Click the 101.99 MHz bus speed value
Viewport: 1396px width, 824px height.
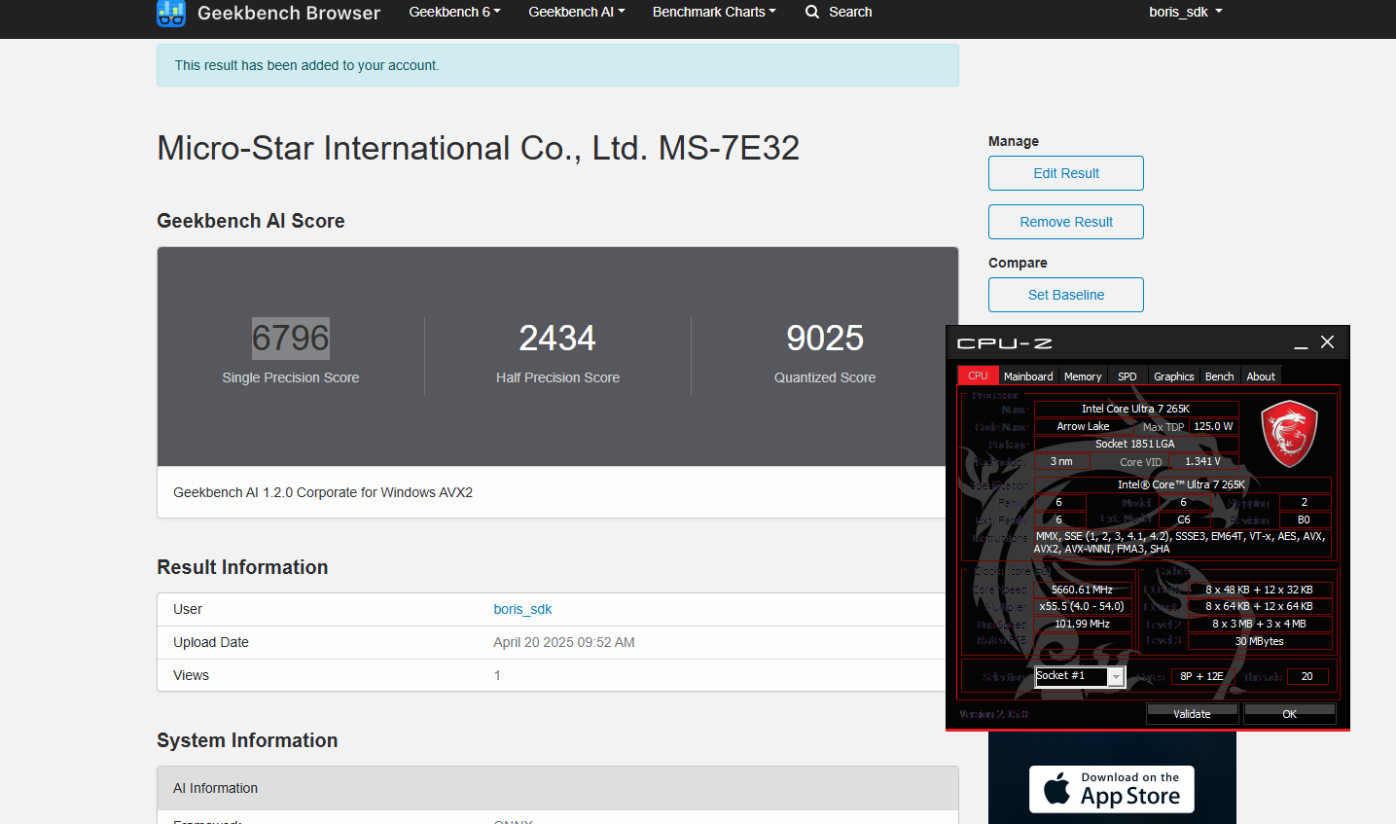click(x=1082, y=624)
